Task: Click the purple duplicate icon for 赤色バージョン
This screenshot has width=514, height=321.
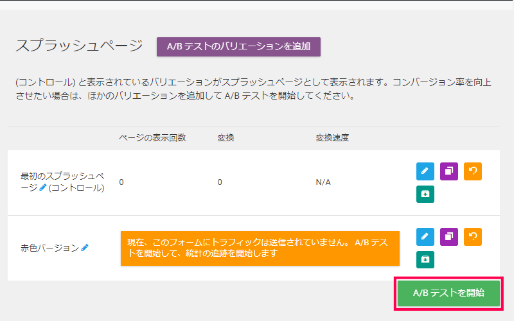Action: [x=448, y=237]
